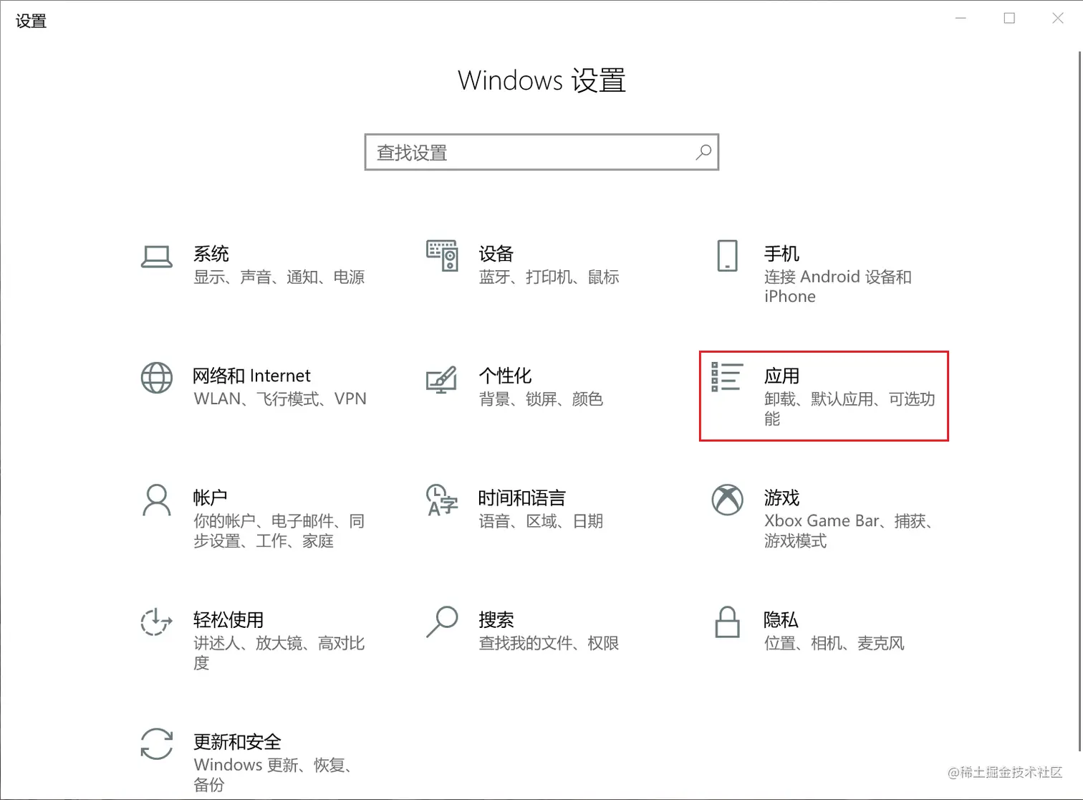This screenshot has width=1083, height=800.
Task: Open the 隐私 (Privacy) lock icon
Action: pyautogui.click(x=727, y=624)
